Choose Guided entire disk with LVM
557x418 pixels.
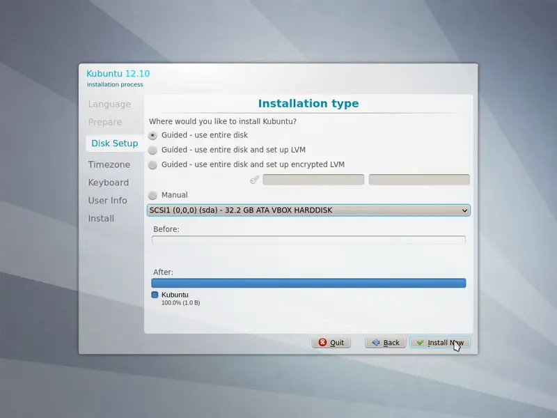coord(152,150)
